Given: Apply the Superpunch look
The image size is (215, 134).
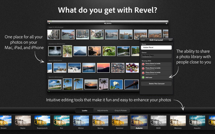Looking at the screenshot, I should click(x=42, y=121).
